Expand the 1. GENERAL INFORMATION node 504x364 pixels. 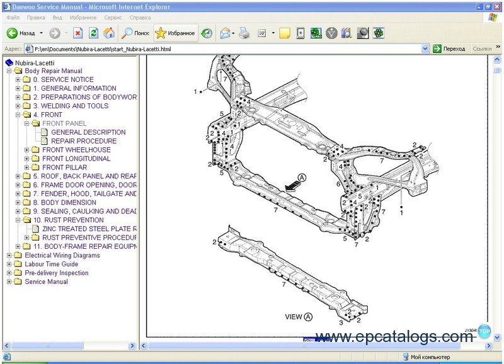18,88
